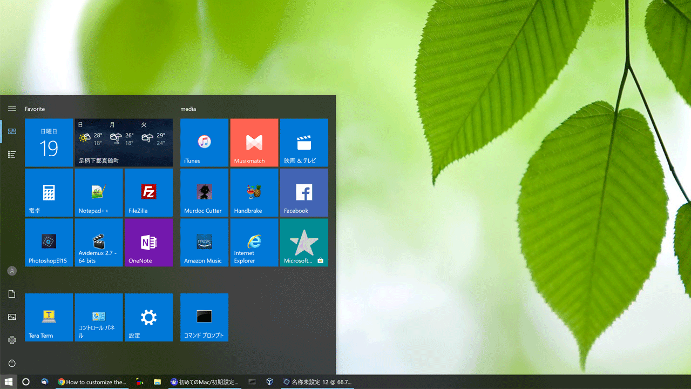Image resolution: width=691 pixels, height=389 pixels.
Task: Open the Settings gear in the Start sidebar
Action: tap(12, 340)
